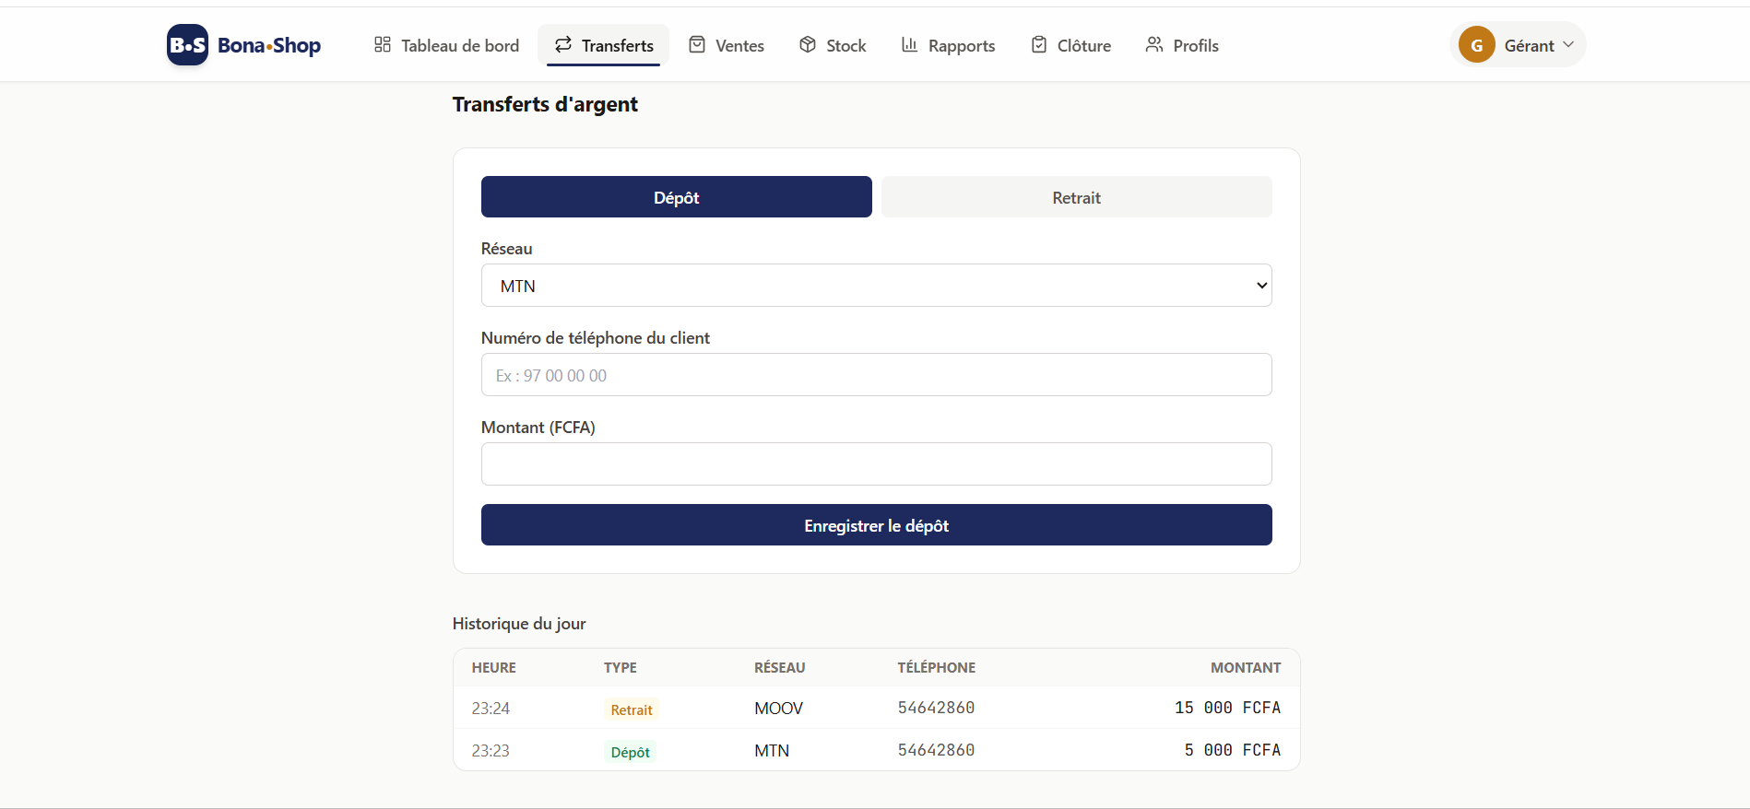The image size is (1750, 809).
Task: Click the Bona-Shop B•S logo icon
Action: pyautogui.click(x=187, y=45)
